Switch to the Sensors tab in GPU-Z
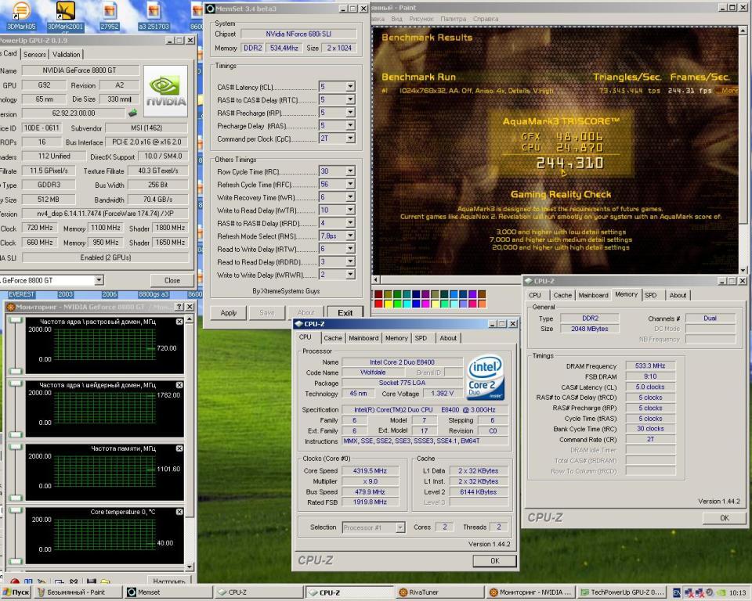The width and height of the screenshot is (752, 601). [34, 54]
